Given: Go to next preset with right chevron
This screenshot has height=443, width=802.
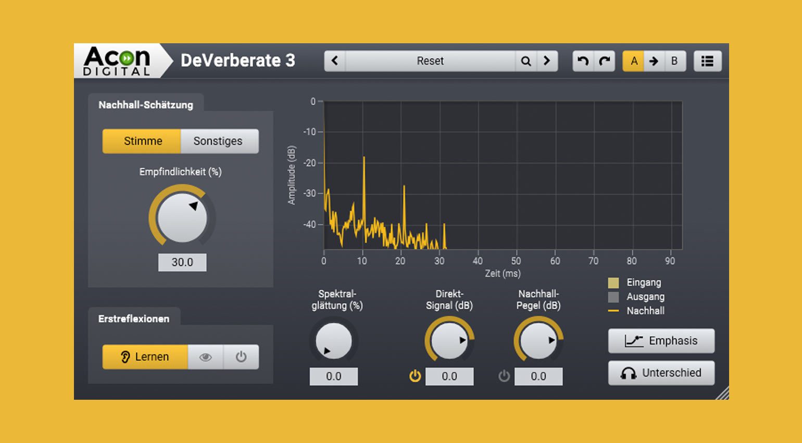Looking at the screenshot, I should (547, 61).
